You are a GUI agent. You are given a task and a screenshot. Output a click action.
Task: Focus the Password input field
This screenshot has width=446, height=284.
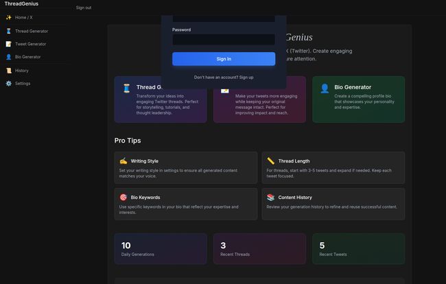224,40
